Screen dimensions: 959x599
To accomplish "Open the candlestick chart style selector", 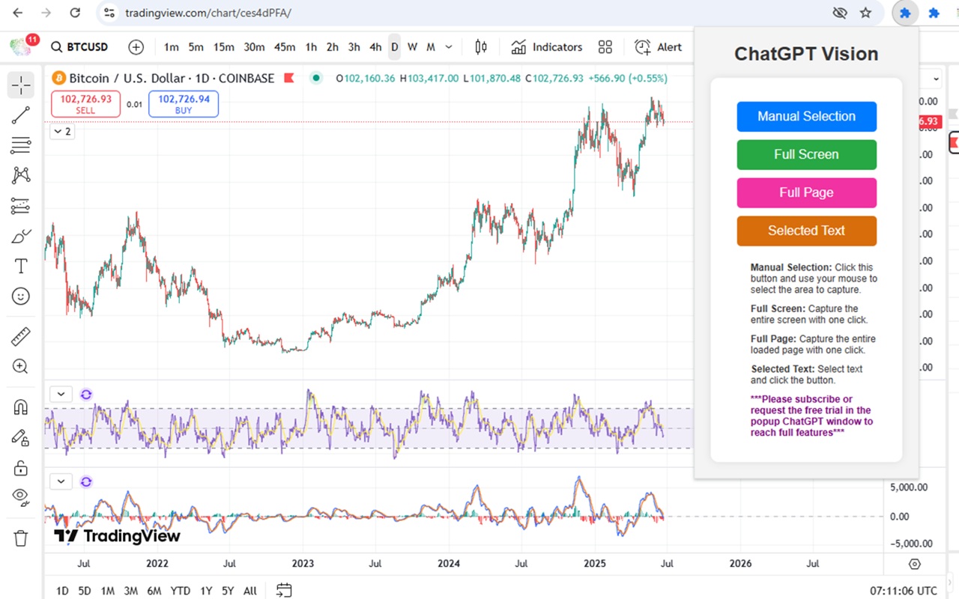I will point(481,47).
